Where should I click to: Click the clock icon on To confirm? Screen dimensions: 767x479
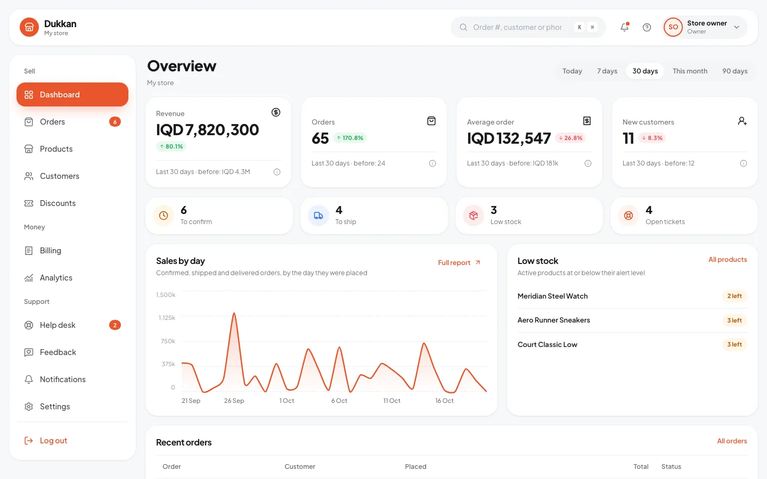click(164, 216)
